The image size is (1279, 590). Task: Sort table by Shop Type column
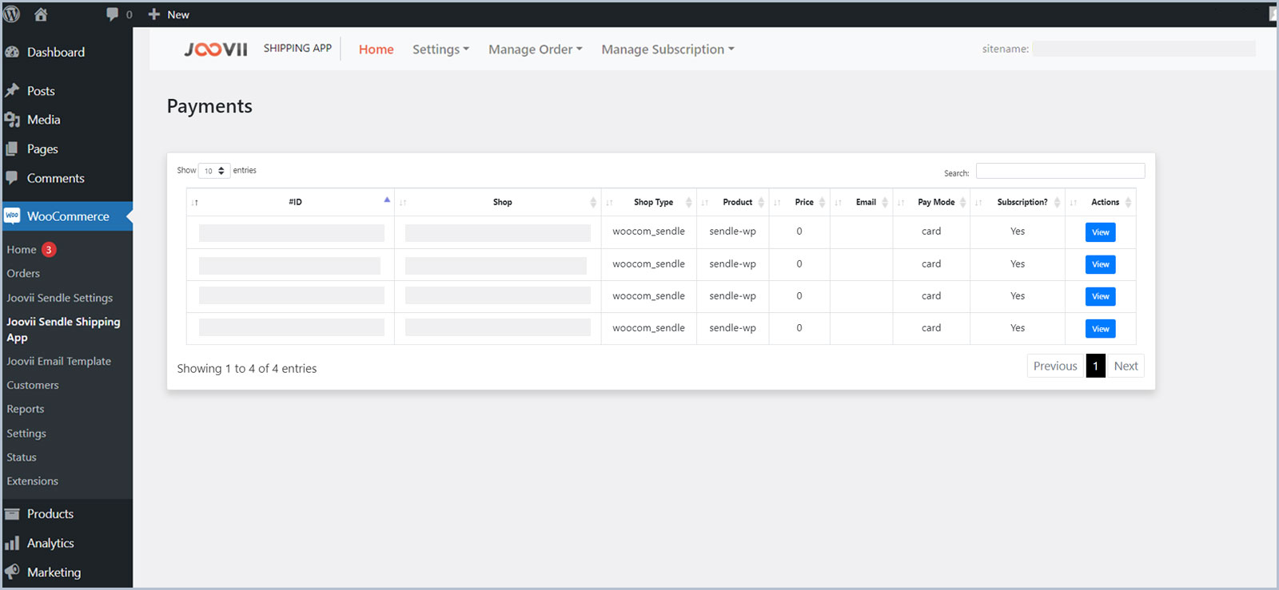[653, 202]
